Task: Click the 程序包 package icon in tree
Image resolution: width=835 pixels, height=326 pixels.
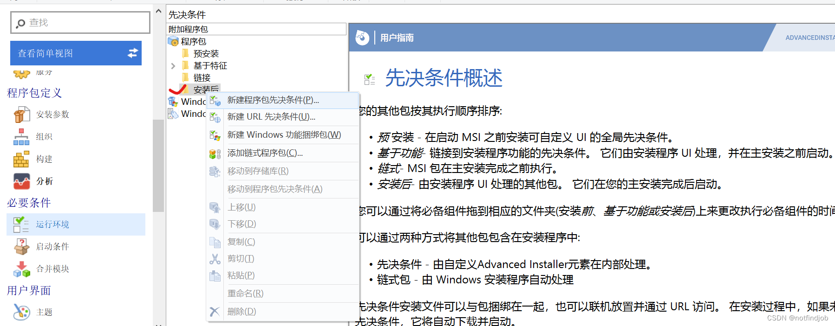Action: click(x=173, y=42)
